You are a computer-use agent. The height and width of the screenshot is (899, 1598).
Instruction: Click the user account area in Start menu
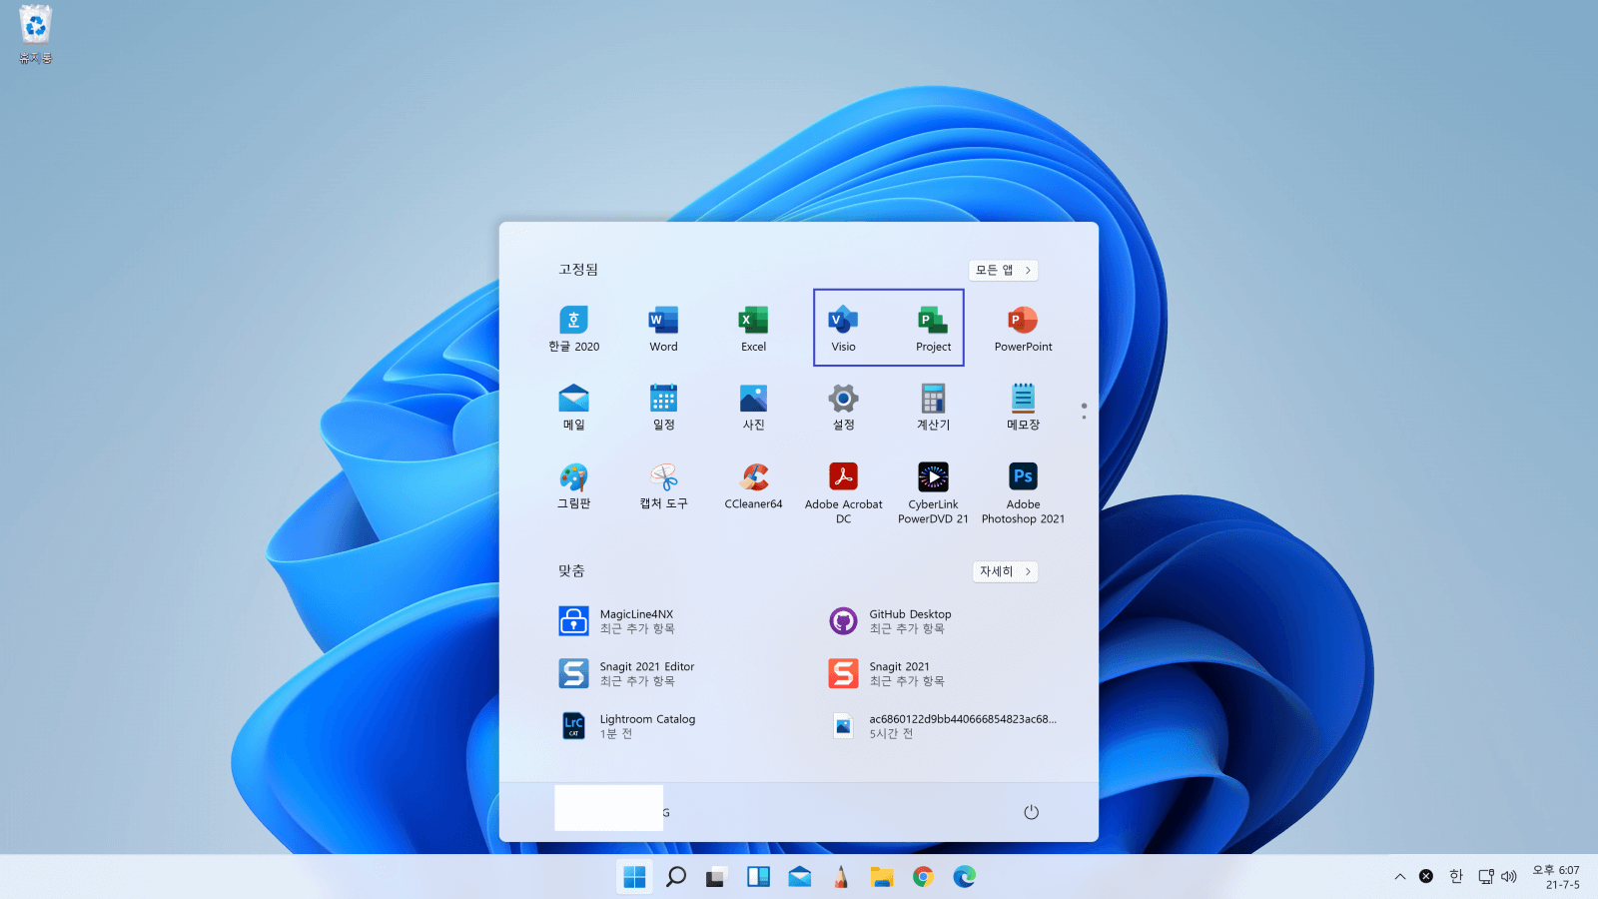click(x=612, y=808)
